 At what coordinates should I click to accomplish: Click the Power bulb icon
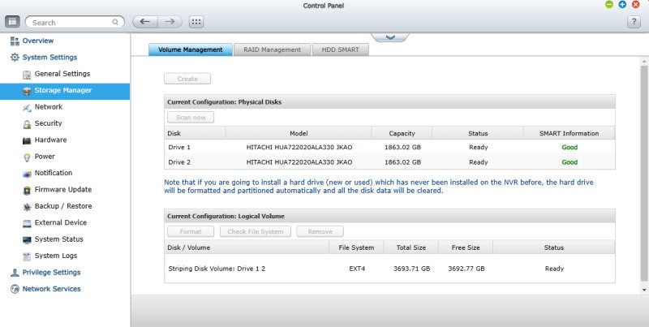27,157
